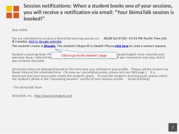Click the bottom-left orange logo square
The width and height of the screenshot is (179, 134).
click(x=9, y=15)
